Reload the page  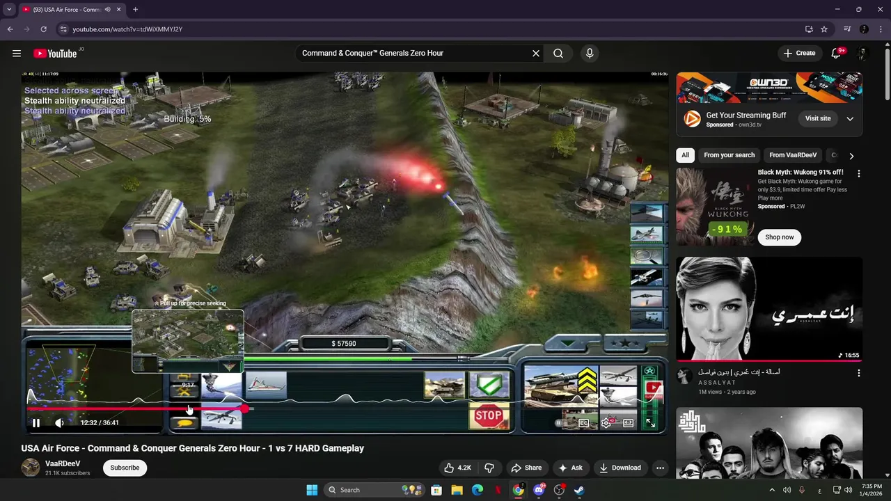pos(43,29)
